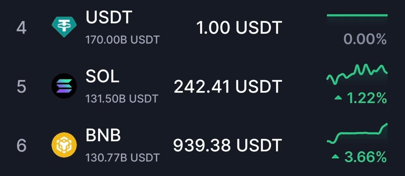Open the BNB sparkline price chart
Viewport: 405px width, 176px height.
357,134
